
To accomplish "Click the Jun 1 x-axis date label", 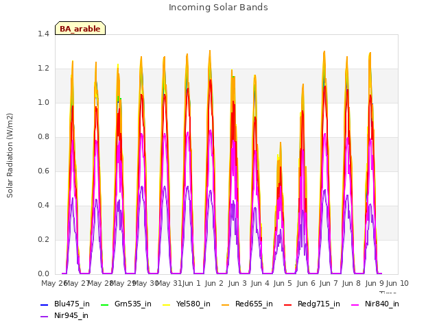I will (x=191, y=283).
